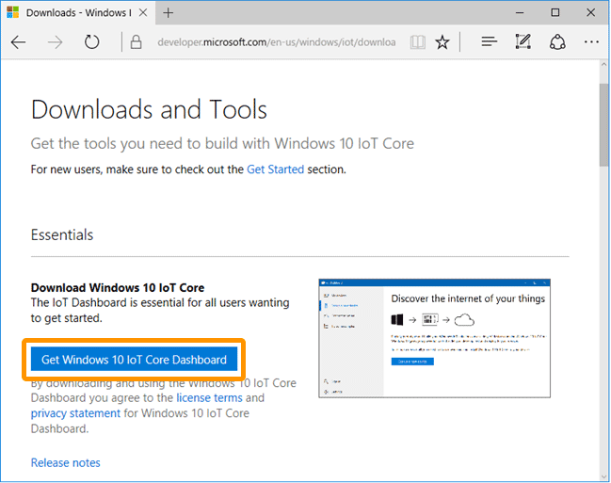Open Reading view book icon

coord(418,41)
